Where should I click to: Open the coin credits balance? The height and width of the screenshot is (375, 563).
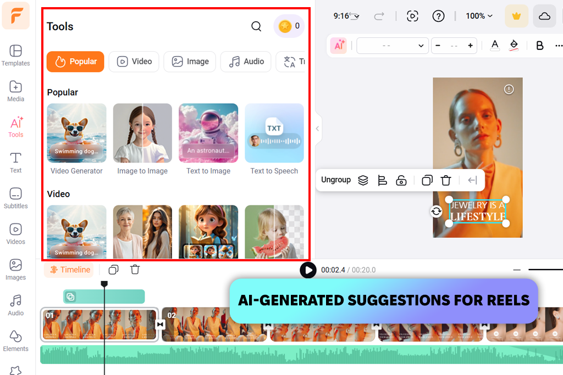[x=289, y=26]
